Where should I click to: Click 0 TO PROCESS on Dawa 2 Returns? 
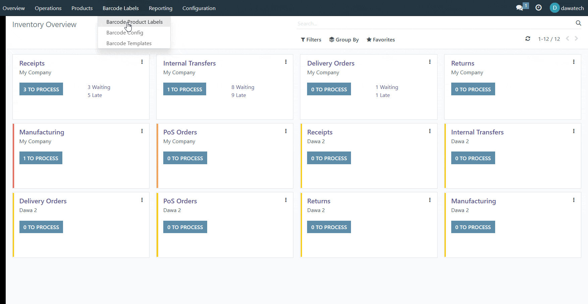coord(329,227)
